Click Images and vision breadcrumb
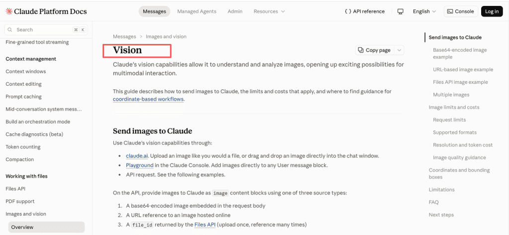509x235 pixels. (x=166, y=37)
